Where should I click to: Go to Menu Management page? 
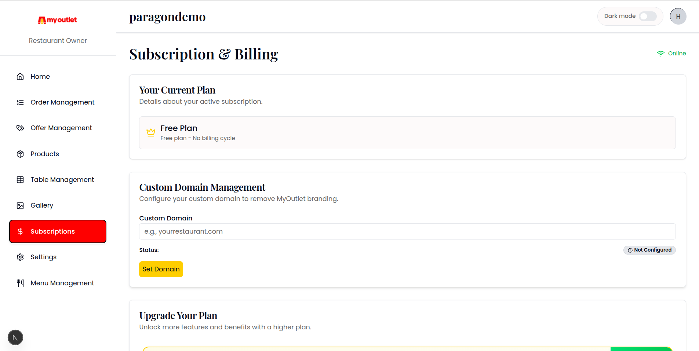tap(62, 283)
